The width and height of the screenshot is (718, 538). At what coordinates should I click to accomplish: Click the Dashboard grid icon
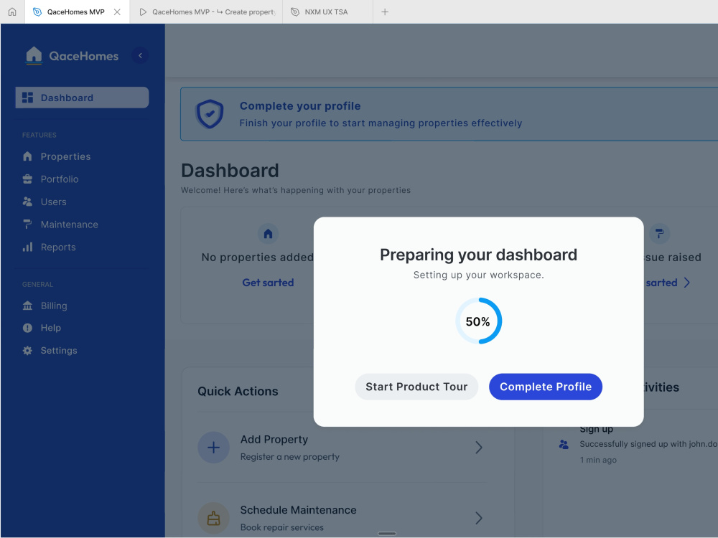[27, 98]
